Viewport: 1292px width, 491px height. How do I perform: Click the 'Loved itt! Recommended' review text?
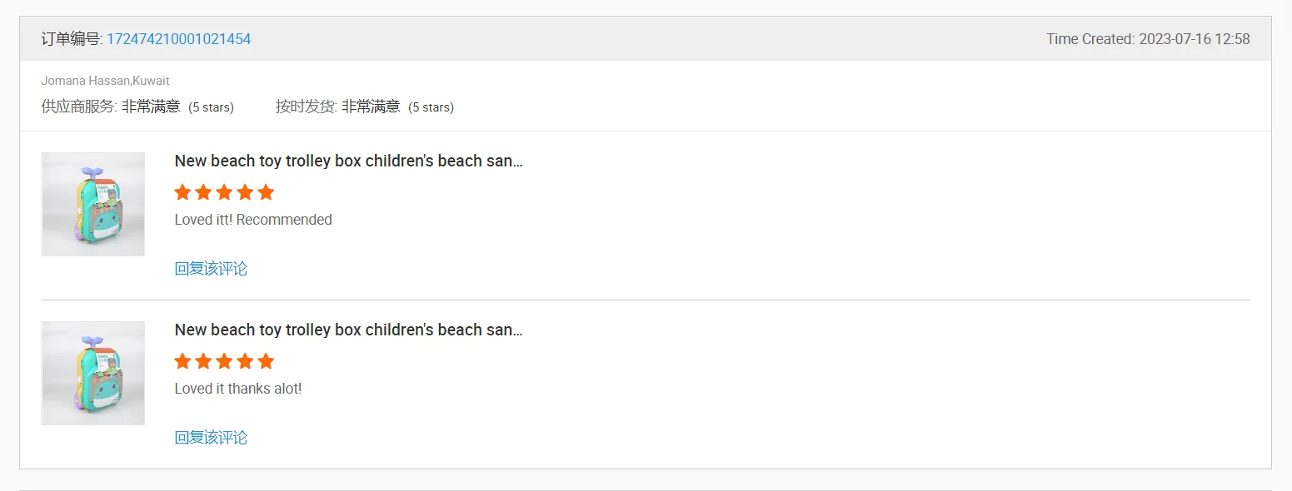253,220
